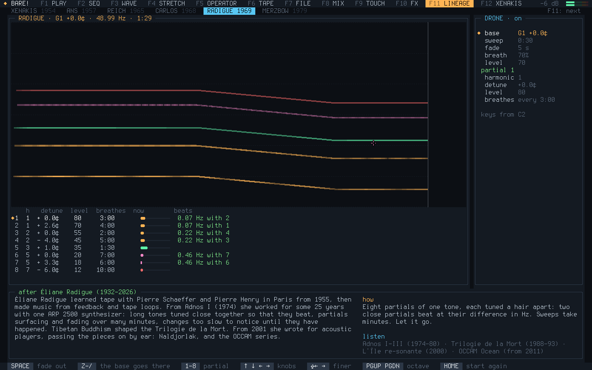This screenshot has width=592, height=370.
Task: Click the now bar for partial 5
Action: pyautogui.click(x=155, y=247)
